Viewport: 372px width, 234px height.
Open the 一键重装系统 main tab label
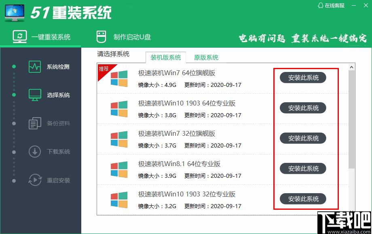coord(51,37)
